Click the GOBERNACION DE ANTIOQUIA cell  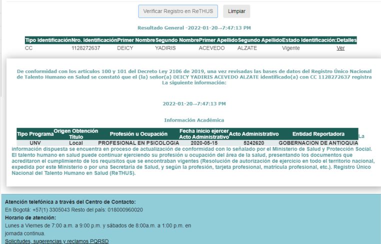coord(318,143)
